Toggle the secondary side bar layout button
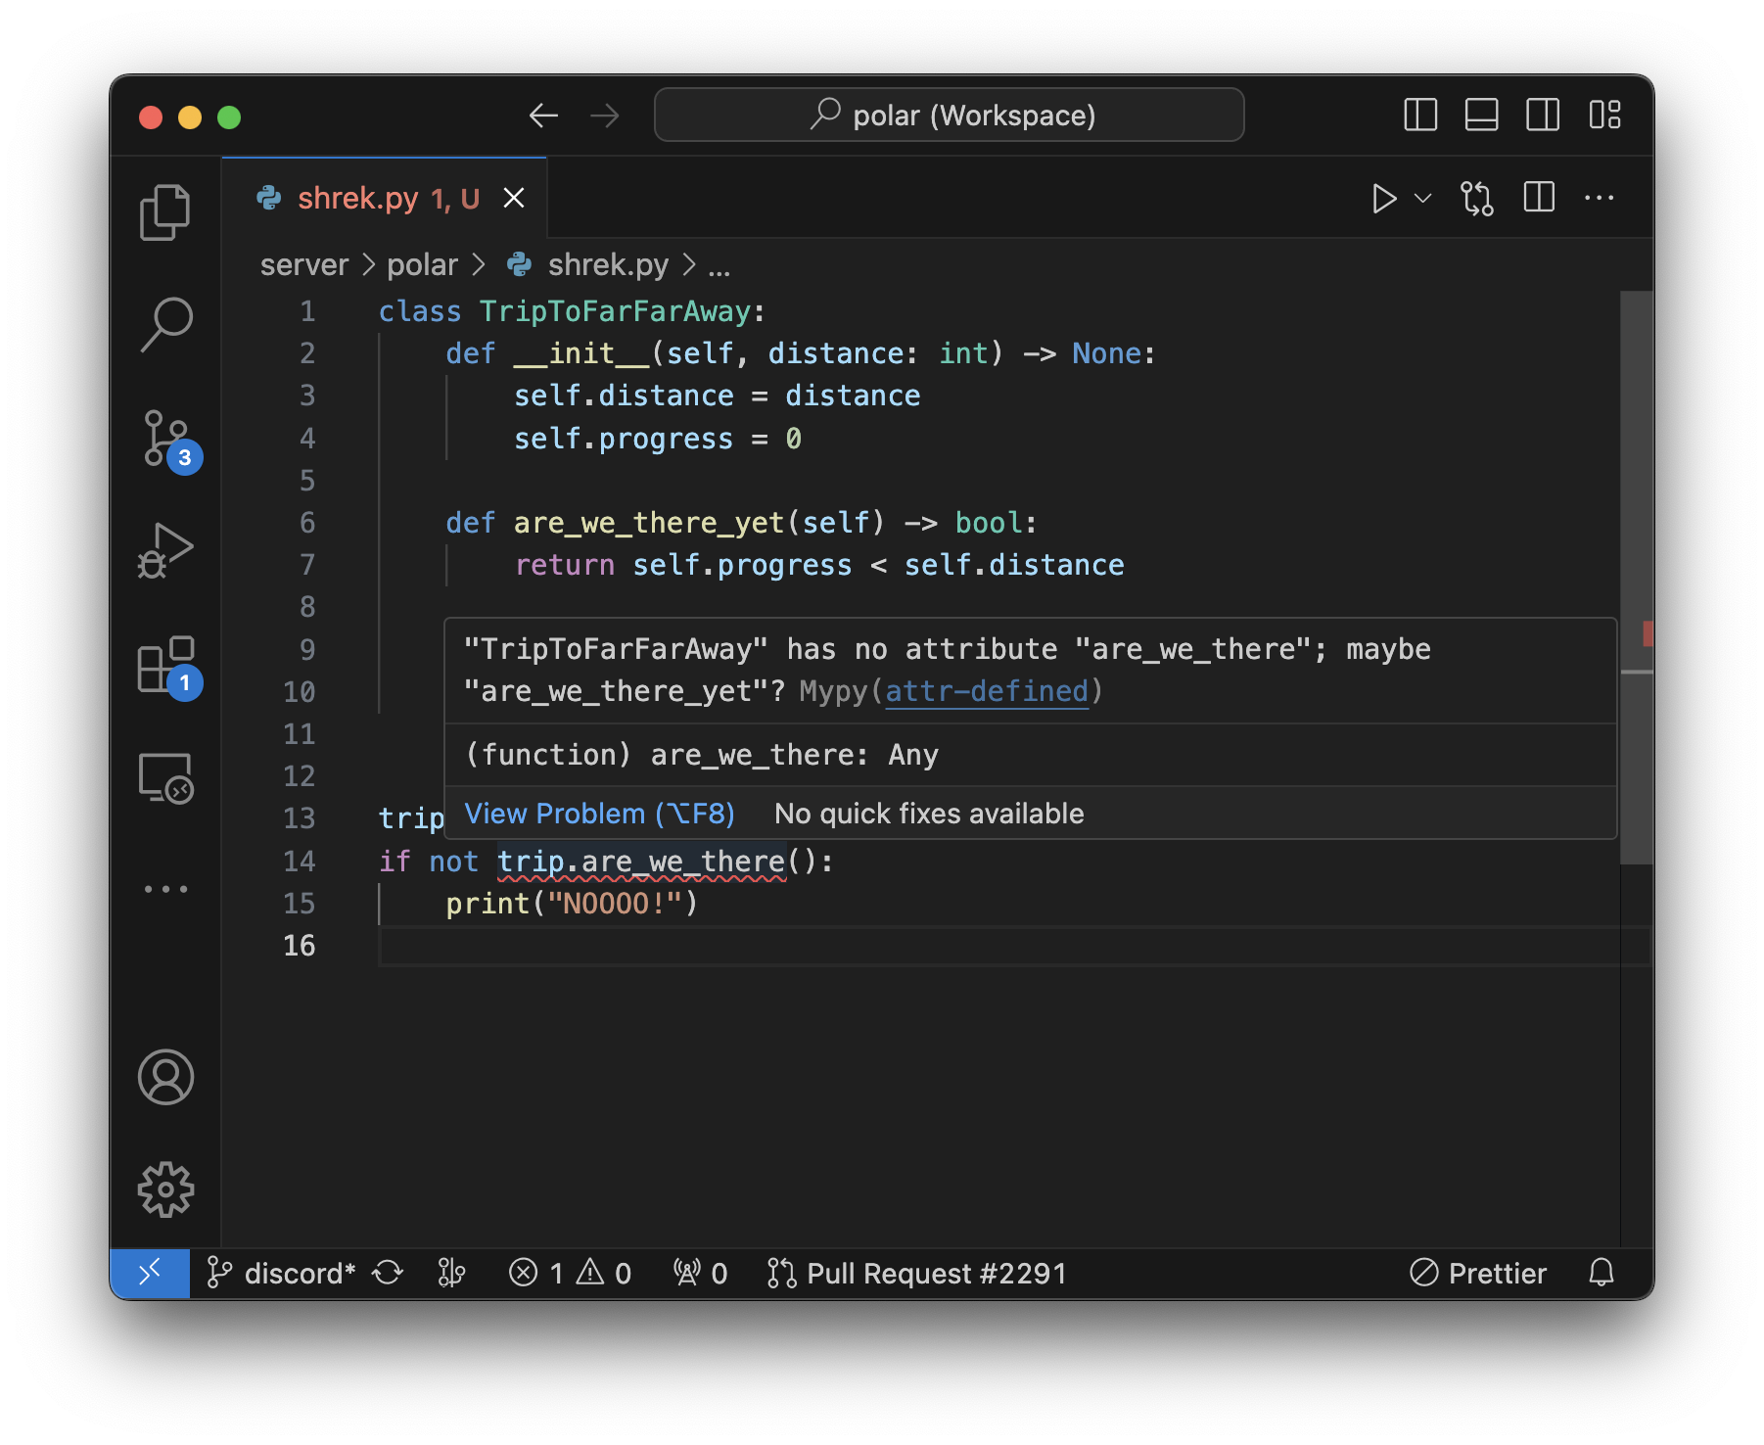This screenshot has width=1764, height=1445. [x=1543, y=116]
